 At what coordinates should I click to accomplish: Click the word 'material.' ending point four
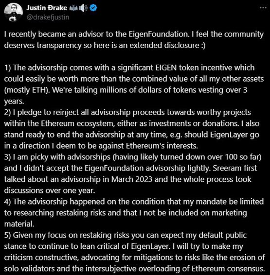(19, 224)
